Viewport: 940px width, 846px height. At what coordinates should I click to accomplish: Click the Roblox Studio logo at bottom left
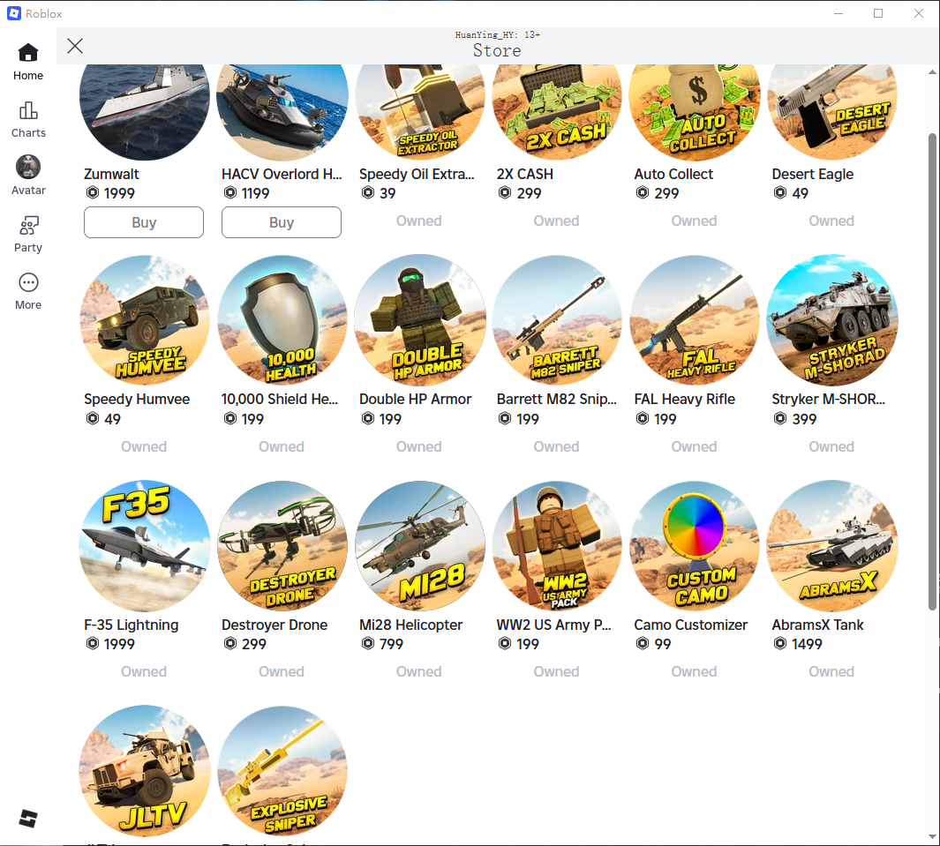(x=28, y=819)
